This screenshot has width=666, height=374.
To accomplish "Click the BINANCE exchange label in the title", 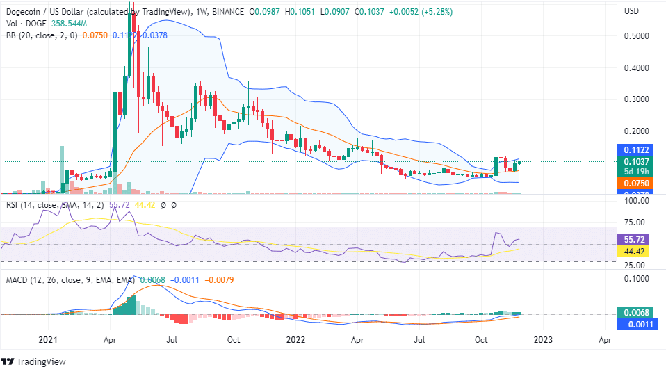I will 228,12.
